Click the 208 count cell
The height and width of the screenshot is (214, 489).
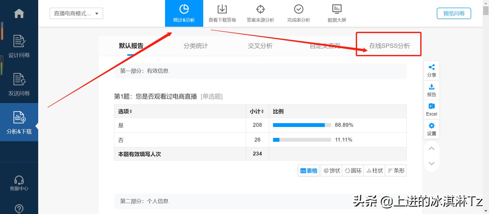pos(257,125)
